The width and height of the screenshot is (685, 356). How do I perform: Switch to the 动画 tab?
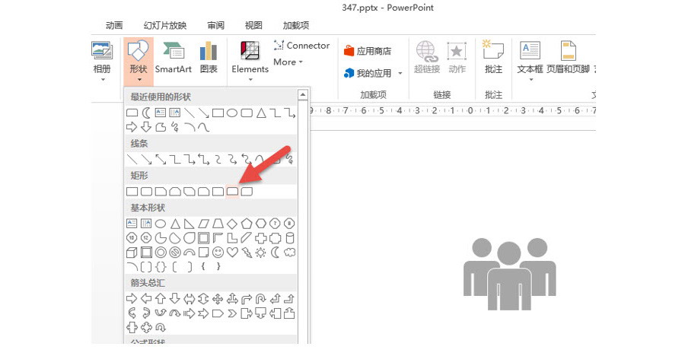coord(114,25)
